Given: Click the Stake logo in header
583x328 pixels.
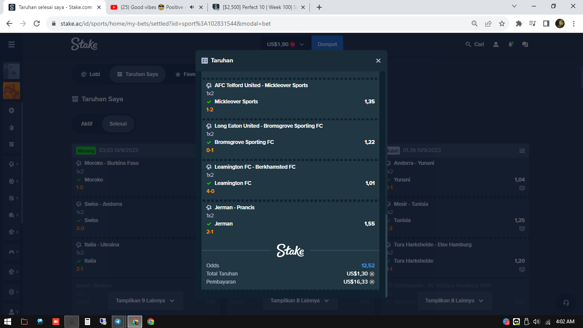Looking at the screenshot, I should coord(84,44).
